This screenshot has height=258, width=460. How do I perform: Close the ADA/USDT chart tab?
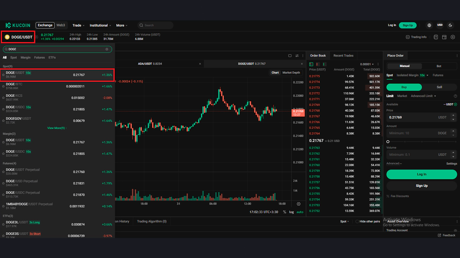200,64
